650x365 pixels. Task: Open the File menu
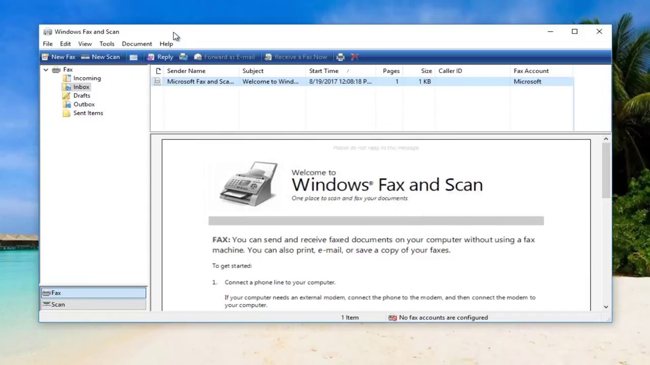(48, 44)
